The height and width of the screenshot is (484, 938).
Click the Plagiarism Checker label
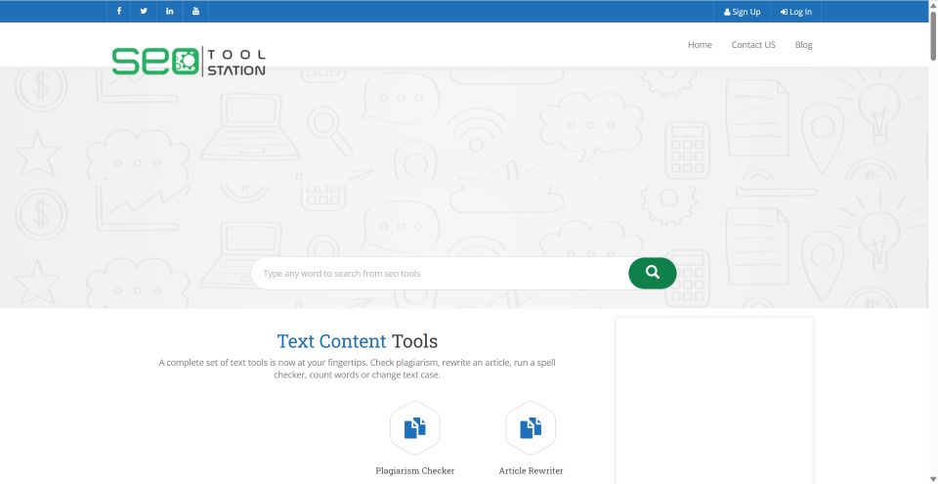click(x=415, y=471)
